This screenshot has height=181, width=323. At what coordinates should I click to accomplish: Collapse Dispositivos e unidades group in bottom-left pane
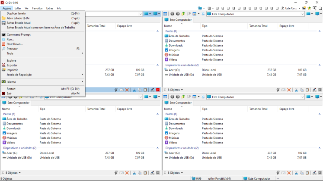point(157,148)
